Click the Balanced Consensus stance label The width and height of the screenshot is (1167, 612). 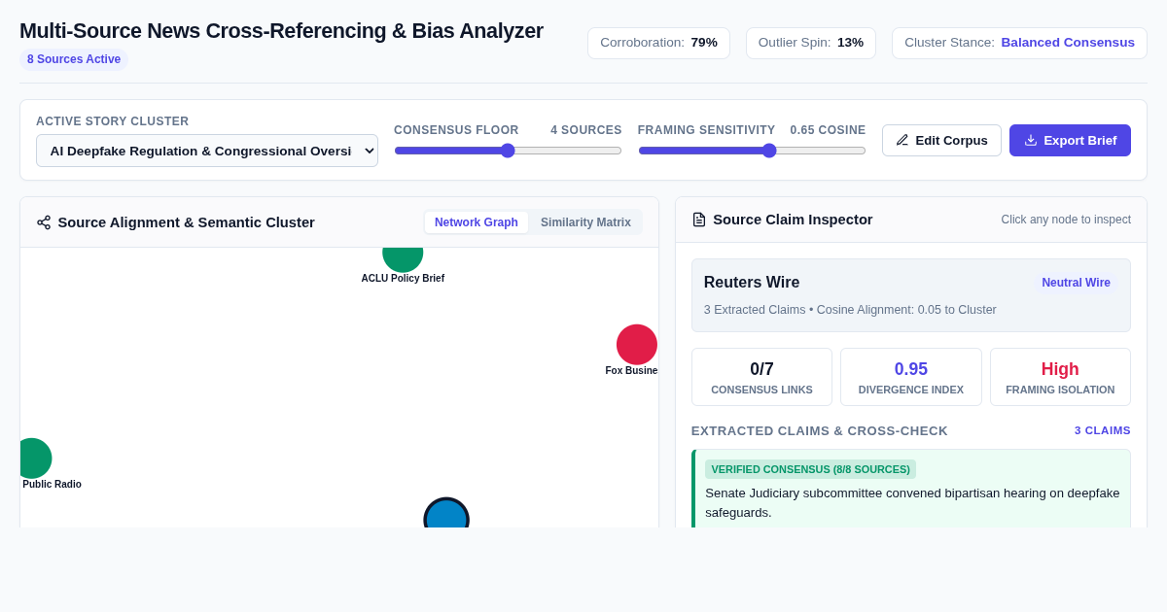tap(1068, 43)
